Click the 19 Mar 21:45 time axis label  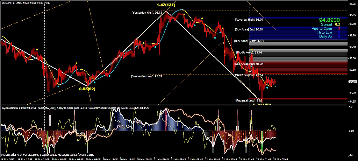(42, 159)
